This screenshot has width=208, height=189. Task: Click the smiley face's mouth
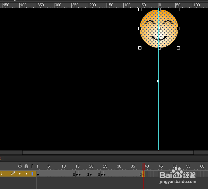click(159, 38)
